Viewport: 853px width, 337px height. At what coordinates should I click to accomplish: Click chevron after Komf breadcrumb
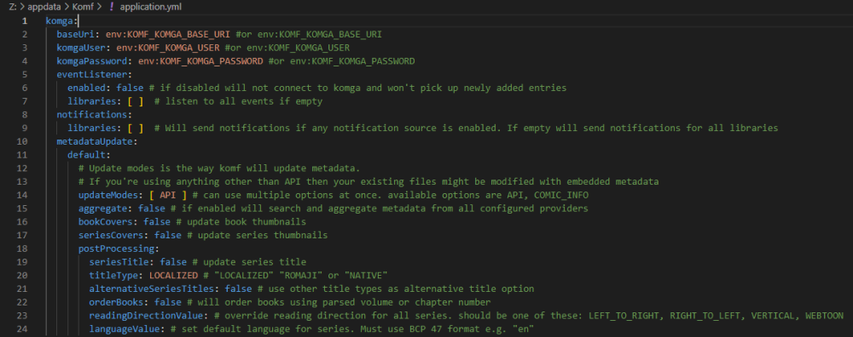click(x=100, y=7)
